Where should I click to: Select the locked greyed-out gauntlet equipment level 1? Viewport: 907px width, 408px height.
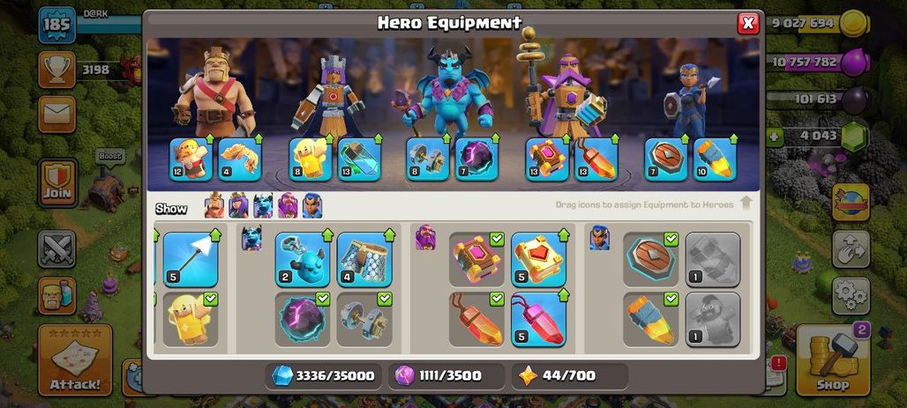[713, 259]
